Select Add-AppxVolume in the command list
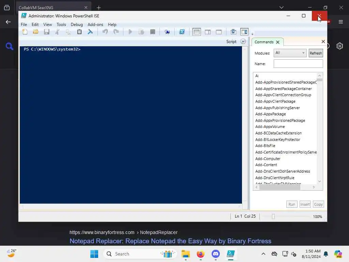Screen dimensions: 349x262 [x=270, y=127]
